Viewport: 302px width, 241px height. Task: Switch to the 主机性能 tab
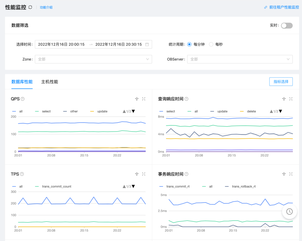(50, 82)
